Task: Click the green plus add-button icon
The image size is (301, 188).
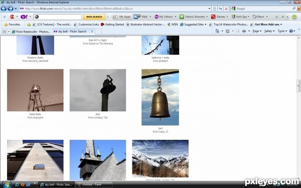Action: [283, 17]
